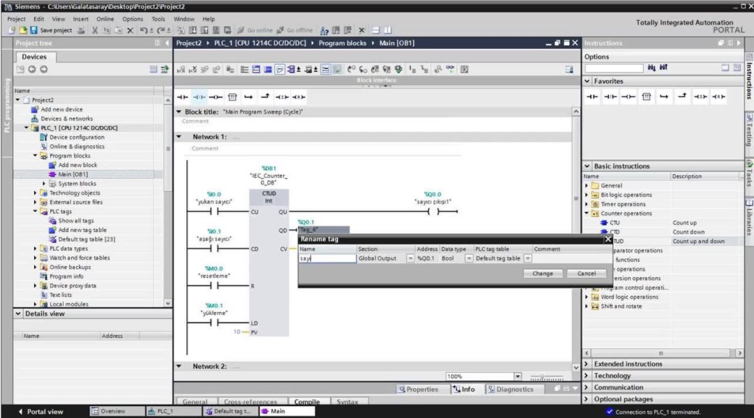Insert empty box from editor favorites bar
754x418 pixels.
point(232,97)
